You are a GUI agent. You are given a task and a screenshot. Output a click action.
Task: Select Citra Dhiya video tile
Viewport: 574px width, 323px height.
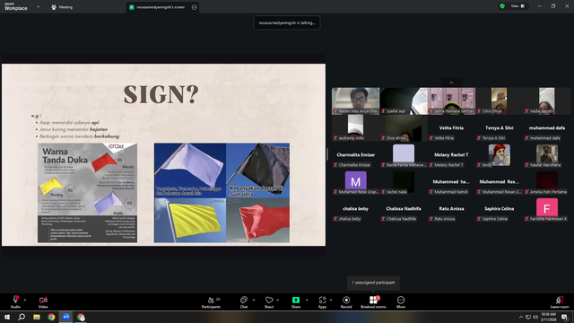point(500,100)
